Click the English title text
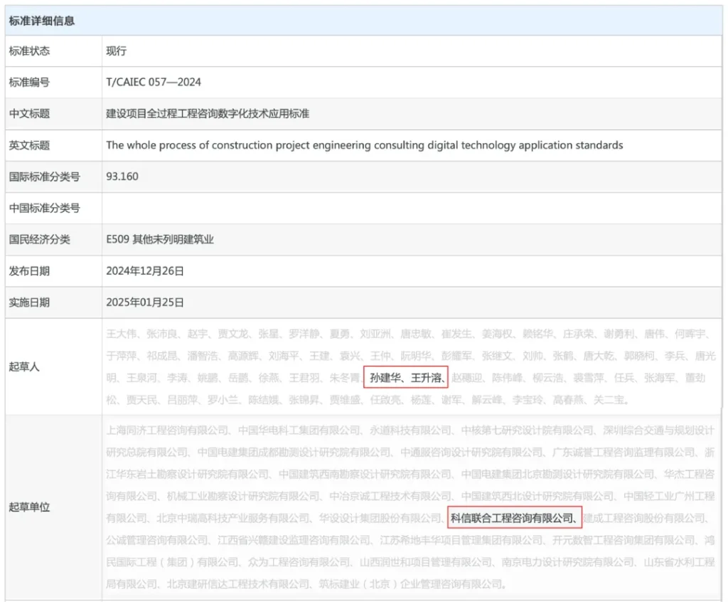This screenshot has width=728, height=602. 365,145
